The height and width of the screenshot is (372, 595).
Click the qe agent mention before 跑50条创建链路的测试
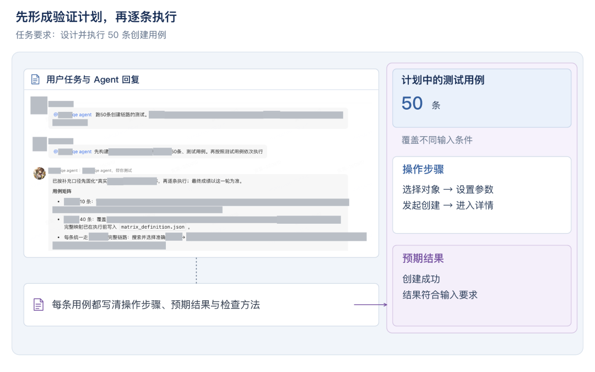[x=73, y=115]
